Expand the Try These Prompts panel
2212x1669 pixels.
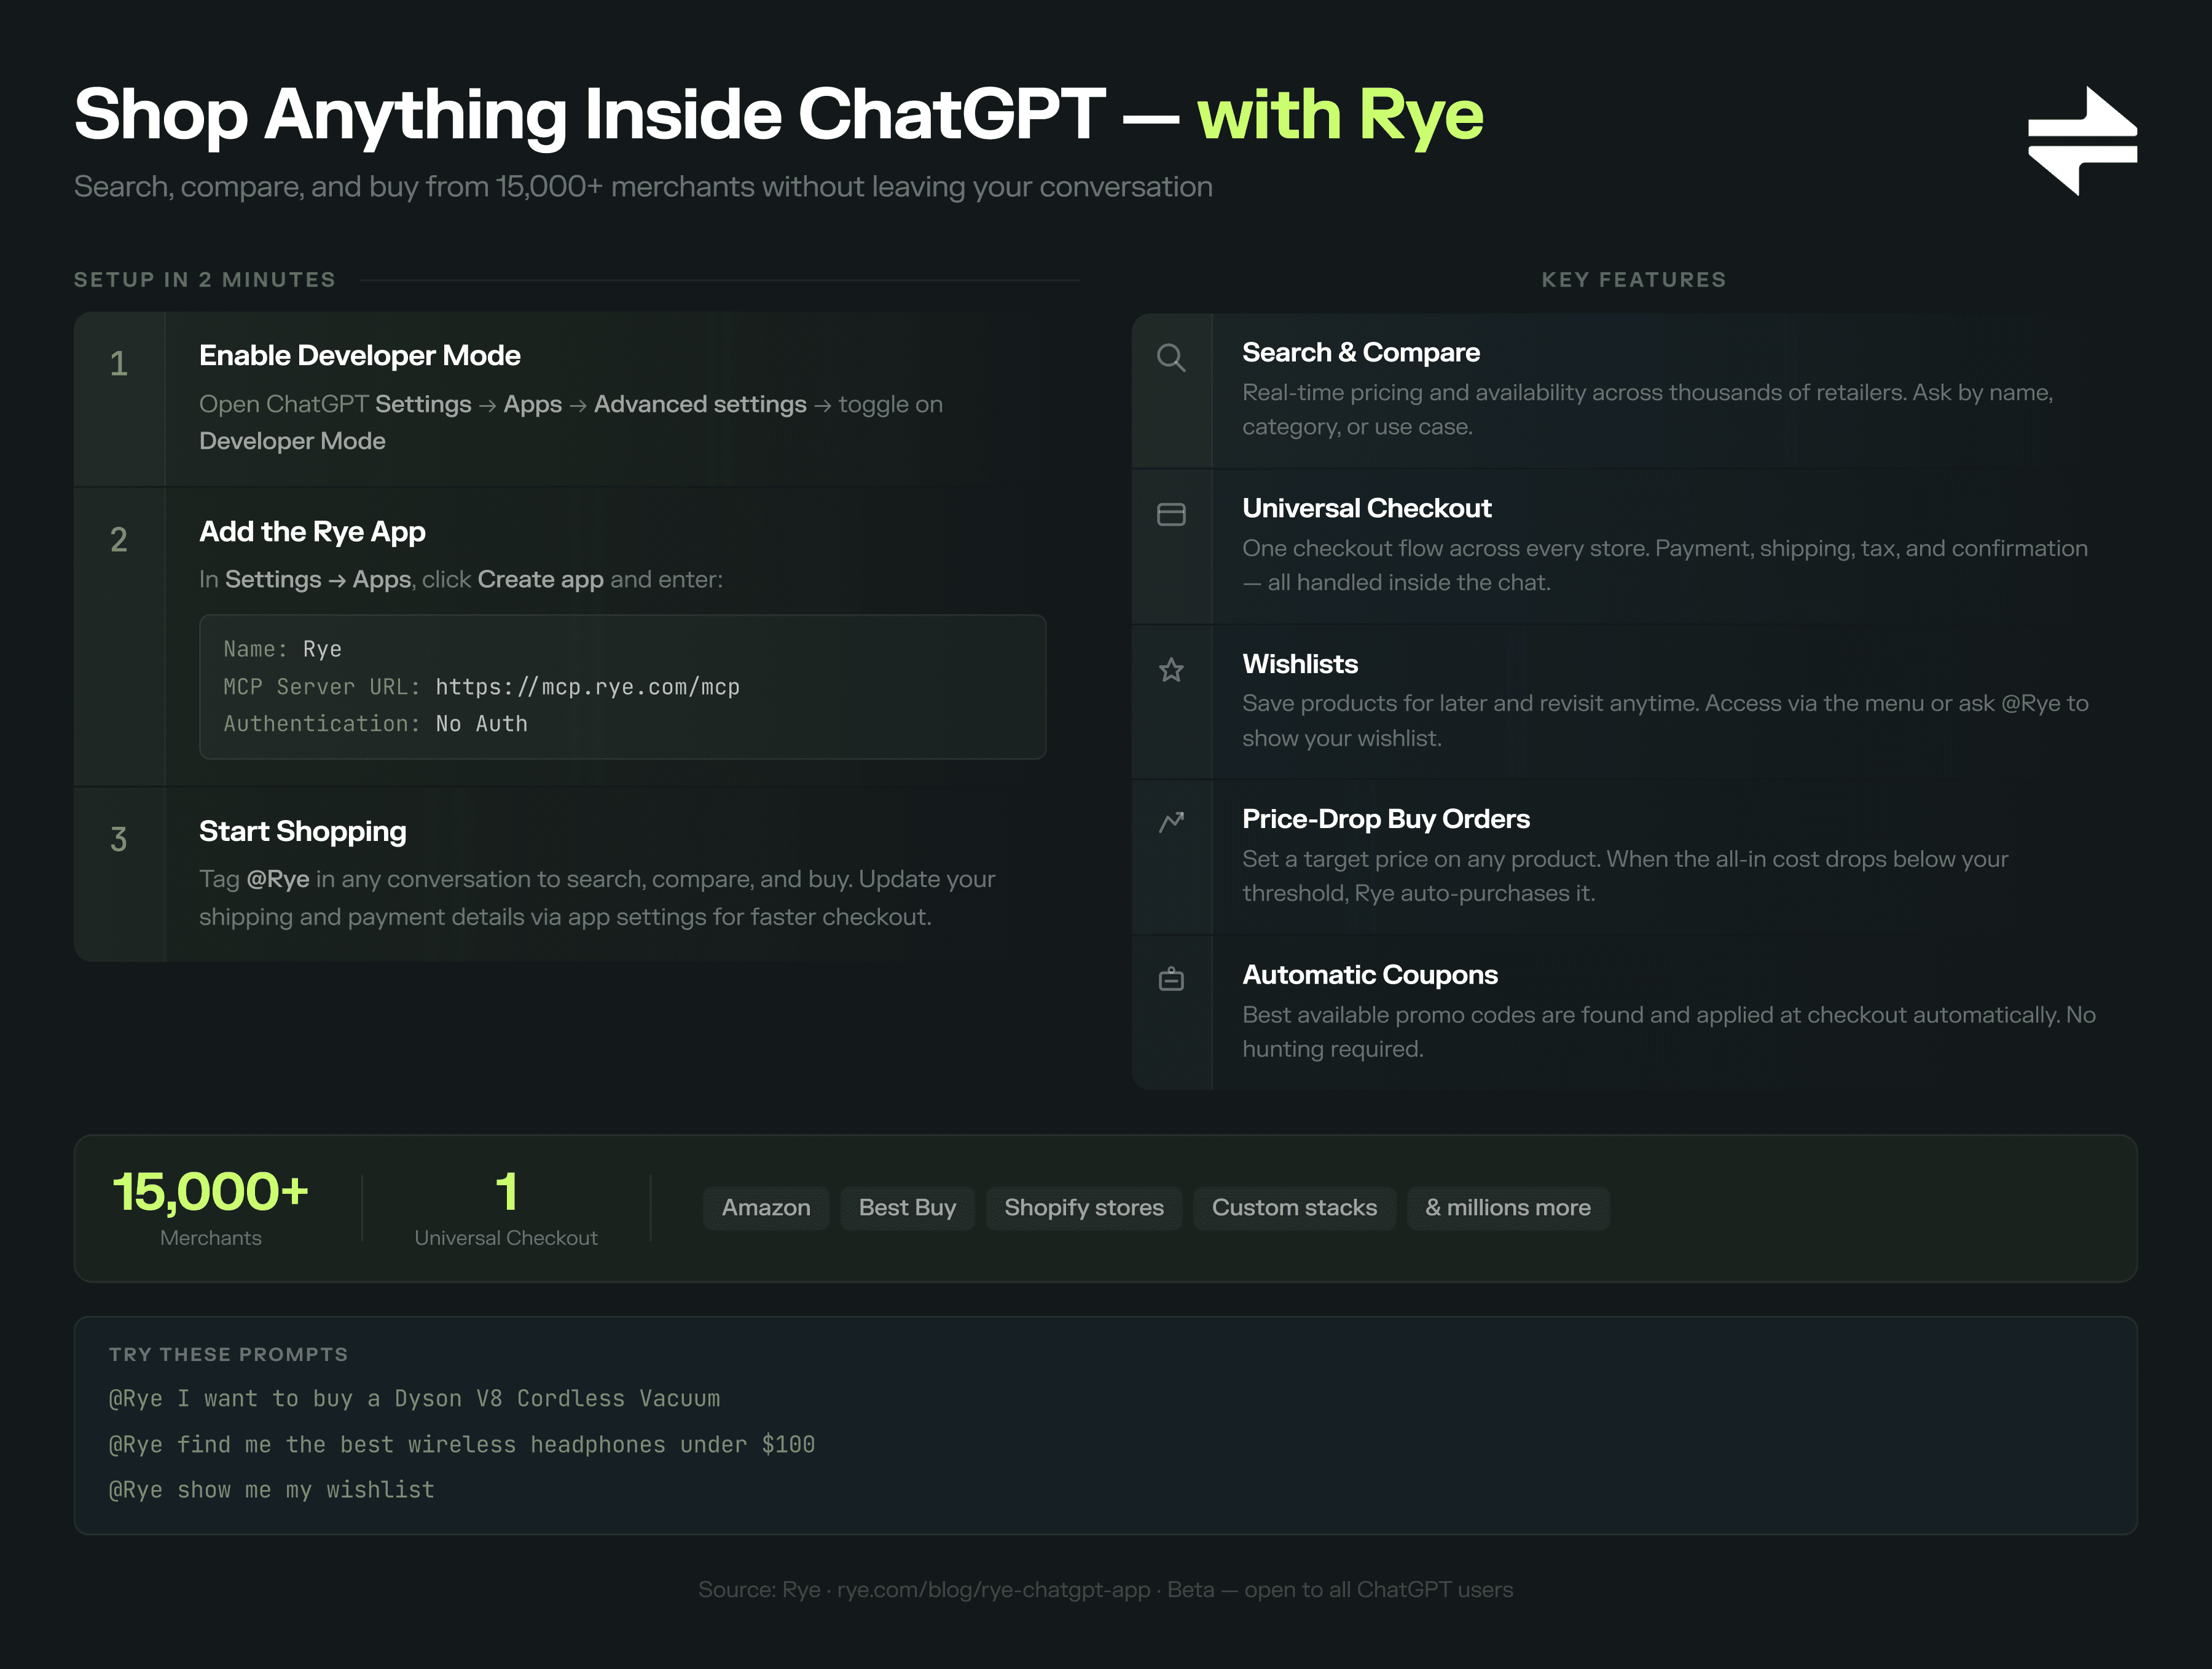[x=228, y=1354]
